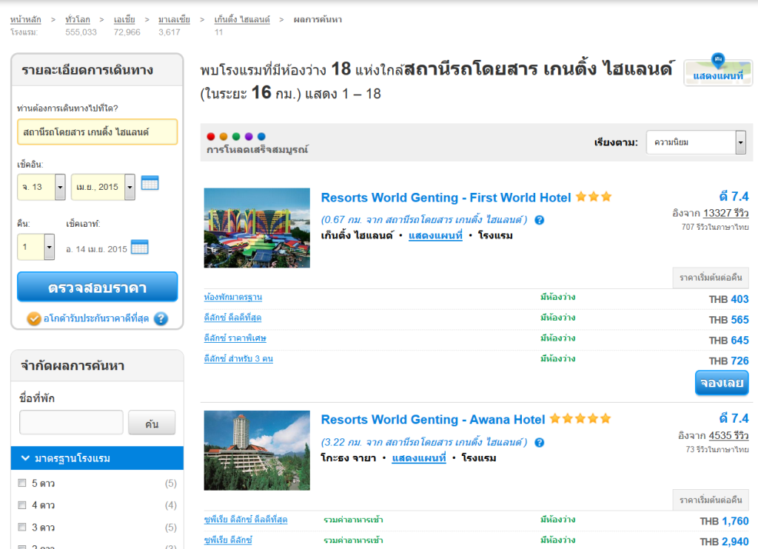Open the number of nights dropdown
The height and width of the screenshot is (549, 758).
point(36,247)
